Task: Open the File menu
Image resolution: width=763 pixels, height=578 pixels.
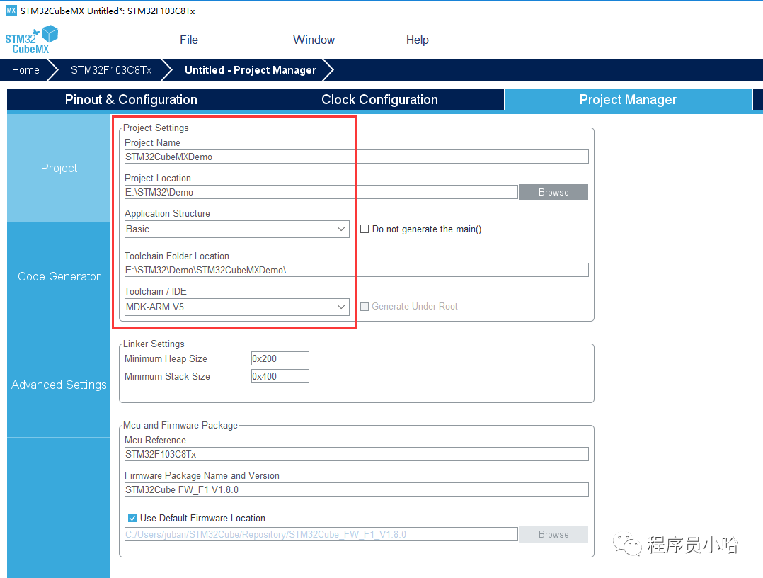Action: tap(189, 40)
